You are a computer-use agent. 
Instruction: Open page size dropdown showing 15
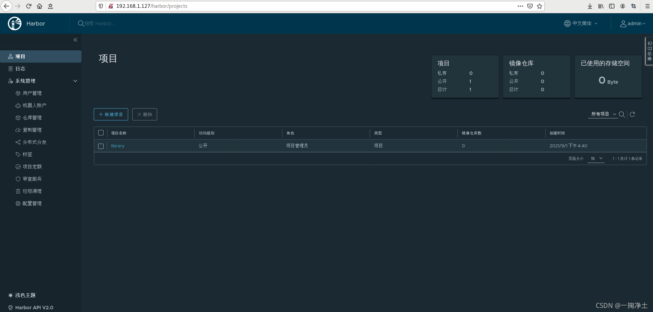tap(596, 159)
